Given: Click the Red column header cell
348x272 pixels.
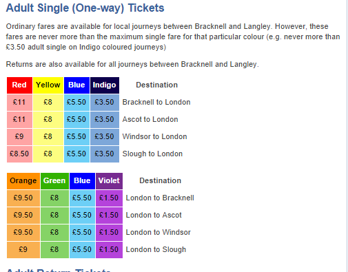Looking at the screenshot, I should pyautogui.click(x=19, y=85).
